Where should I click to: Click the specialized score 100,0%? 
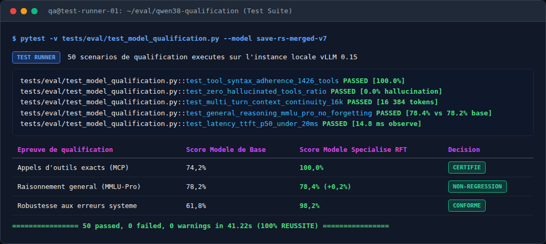click(x=311, y=168)
